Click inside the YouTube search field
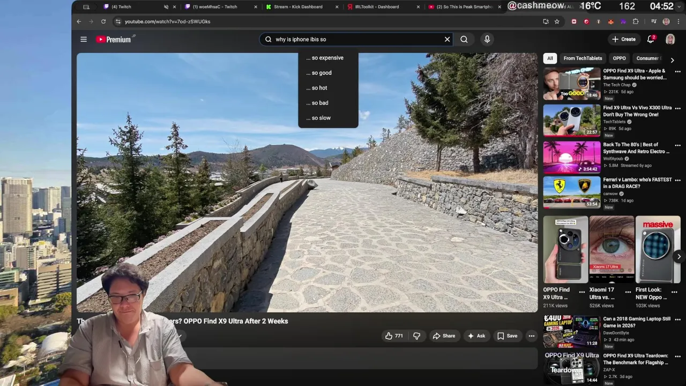This screenshot has width=686, height=386. (356, 39)
